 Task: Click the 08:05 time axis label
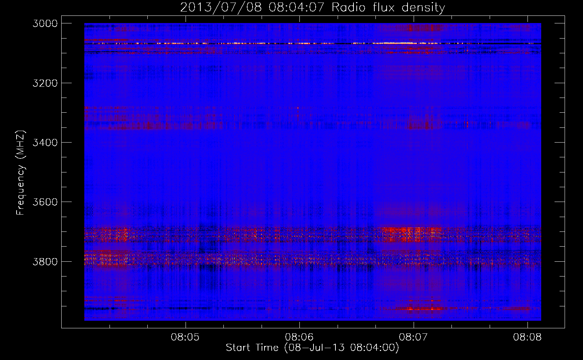click(x=185, y=337)
